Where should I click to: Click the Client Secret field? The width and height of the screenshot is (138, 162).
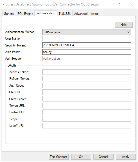(87, 99)
